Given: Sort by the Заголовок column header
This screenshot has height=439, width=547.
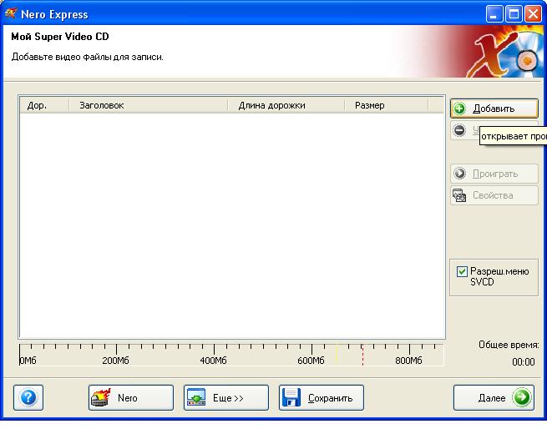Looking at the screenshot, I should (149, 105).
